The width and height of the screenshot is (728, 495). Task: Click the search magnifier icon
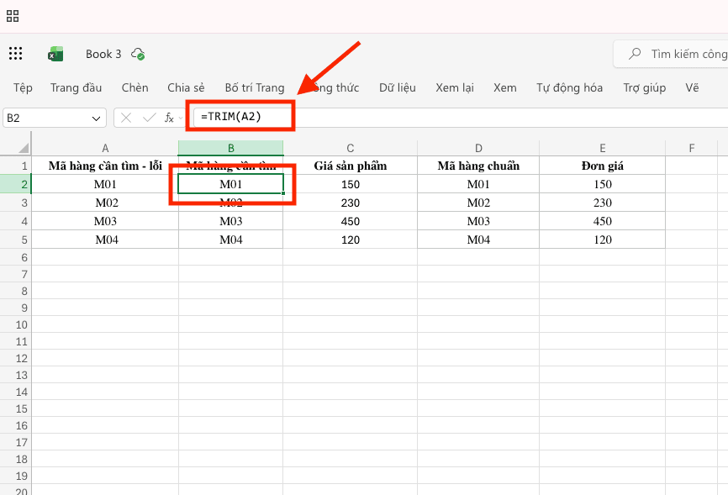[635, 54]
